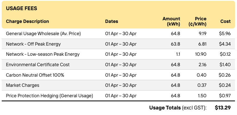237x115 pixels.
Task: Click the $5.96 cost value
Action: point(225,34)
